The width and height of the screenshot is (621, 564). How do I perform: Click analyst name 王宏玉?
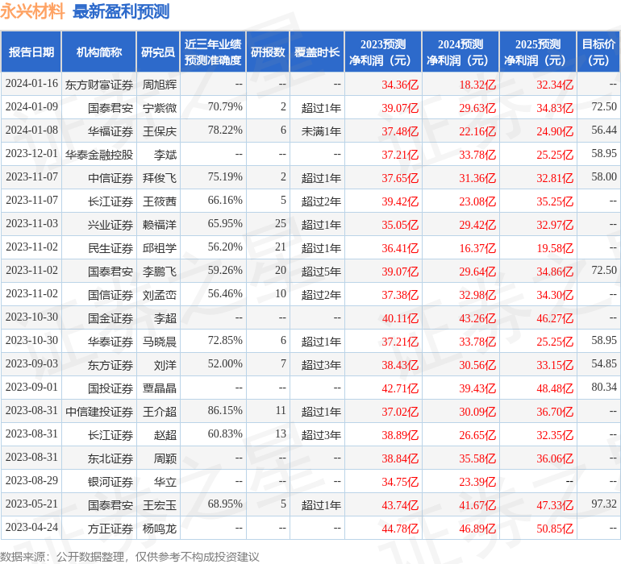tap(160, 504)
